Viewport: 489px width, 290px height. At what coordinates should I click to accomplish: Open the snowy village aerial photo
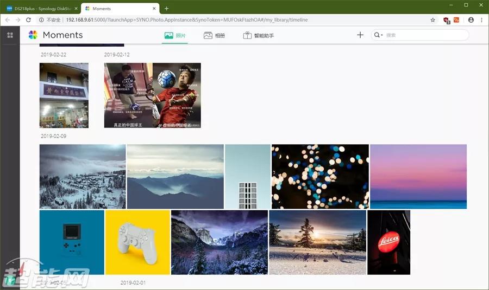point(83,176)
